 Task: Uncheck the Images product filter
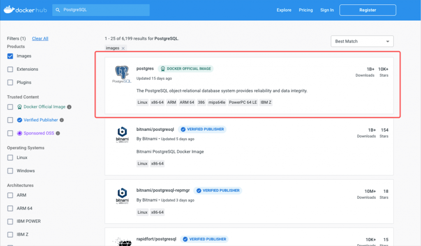pyautogui.click(x=10, y=56)
